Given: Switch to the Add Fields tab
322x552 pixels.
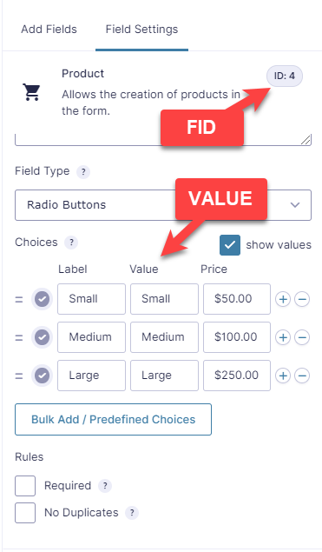Looking at the screenshot, I should pos(49,30).
